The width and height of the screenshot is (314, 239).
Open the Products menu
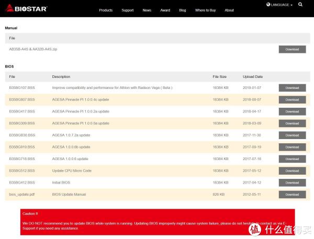pos(106,10)
